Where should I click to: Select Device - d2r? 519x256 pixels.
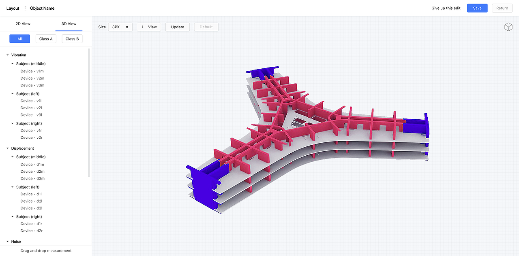coord(32,231)
